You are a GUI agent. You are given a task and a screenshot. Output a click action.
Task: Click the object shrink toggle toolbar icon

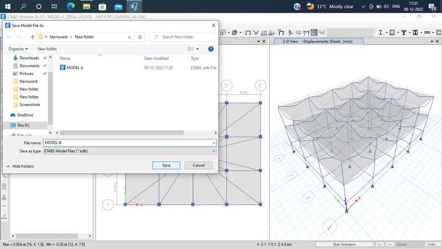[x=223, y=33]
